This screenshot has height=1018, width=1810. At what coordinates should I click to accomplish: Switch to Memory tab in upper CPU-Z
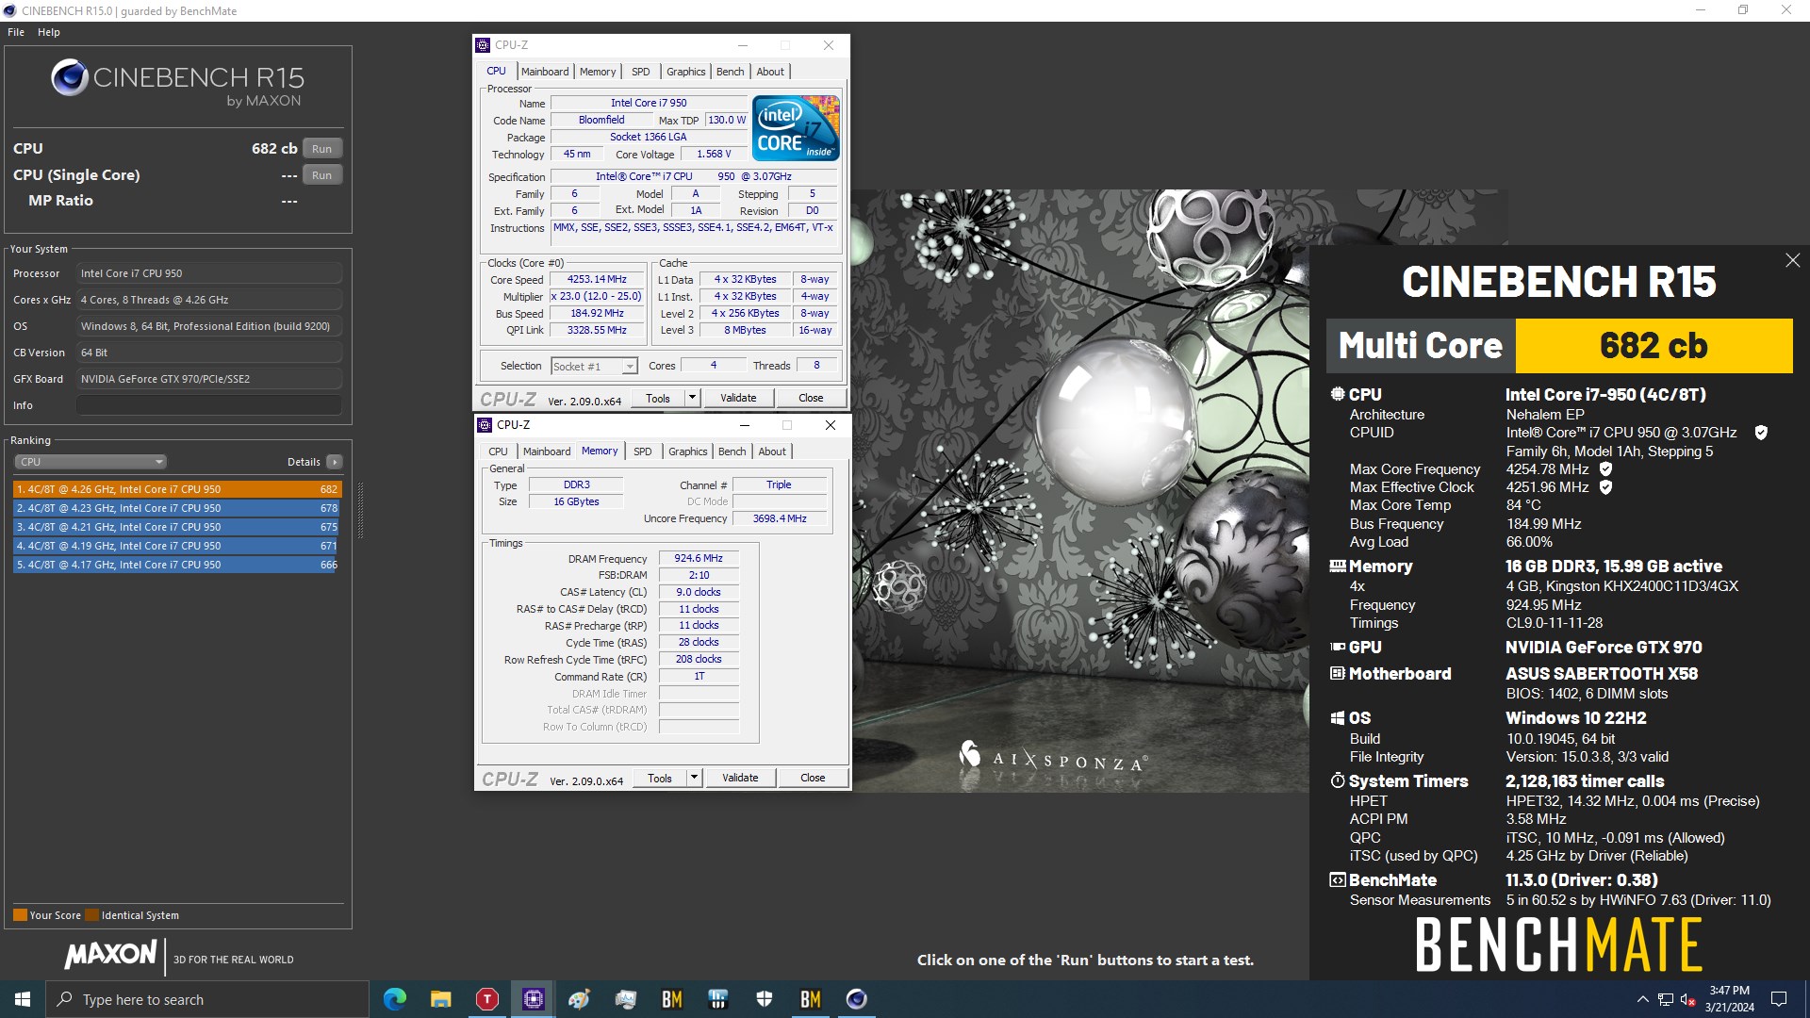[598, 72]
